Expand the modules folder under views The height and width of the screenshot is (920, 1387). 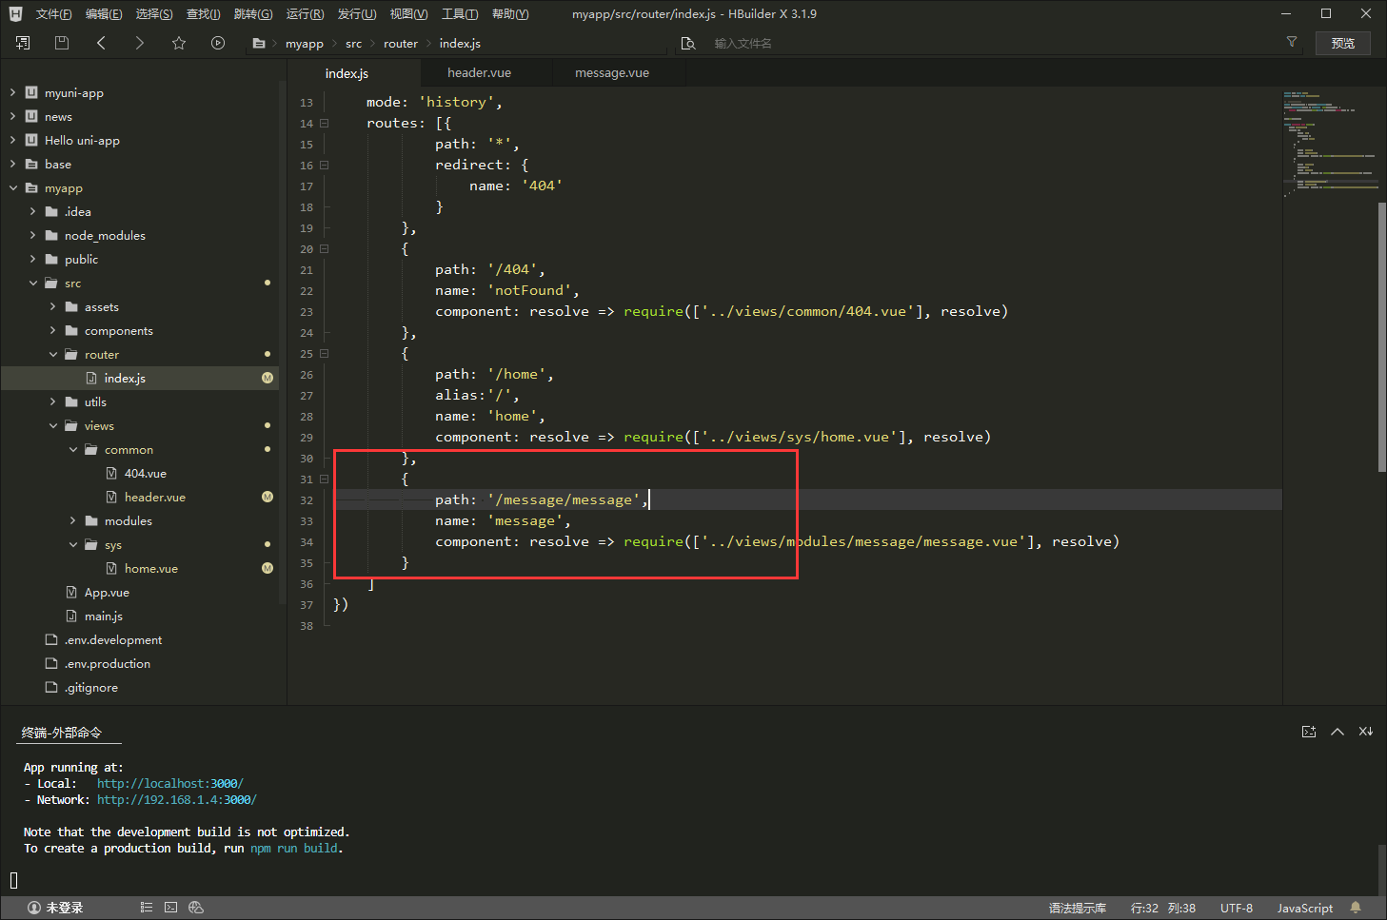pyautogui.click(x=73, y=521)
